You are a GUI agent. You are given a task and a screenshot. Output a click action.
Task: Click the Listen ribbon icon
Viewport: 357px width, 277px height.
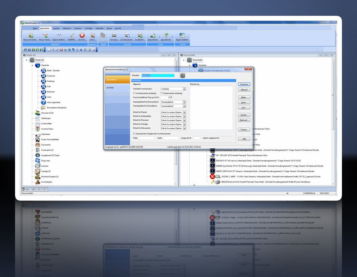pos(93,36)
